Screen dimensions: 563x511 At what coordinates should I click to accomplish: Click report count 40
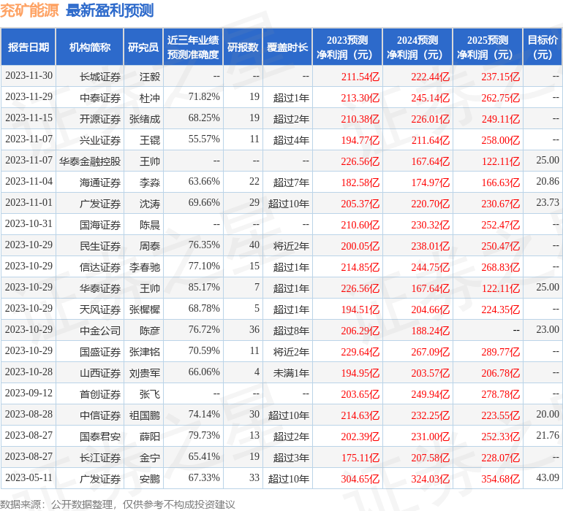tap(254, 245)
